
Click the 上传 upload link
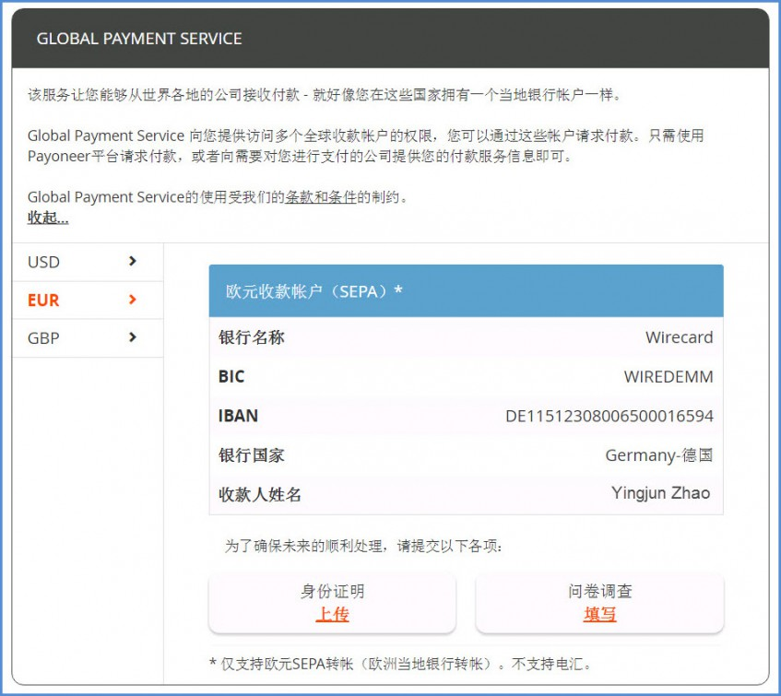(332, 614)
